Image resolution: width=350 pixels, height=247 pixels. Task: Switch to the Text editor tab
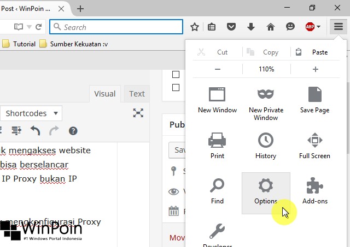tap(137, 94)
